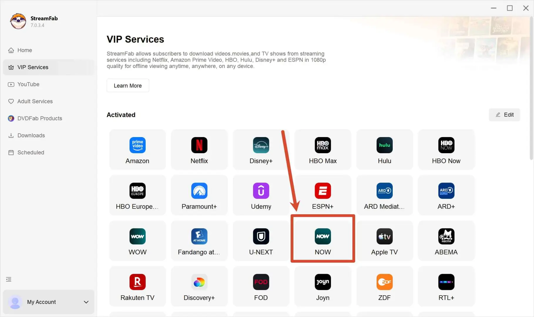Click the Learn More button
Image resolution: width=534 pixels, height=317 pixels.
point(128,85)
